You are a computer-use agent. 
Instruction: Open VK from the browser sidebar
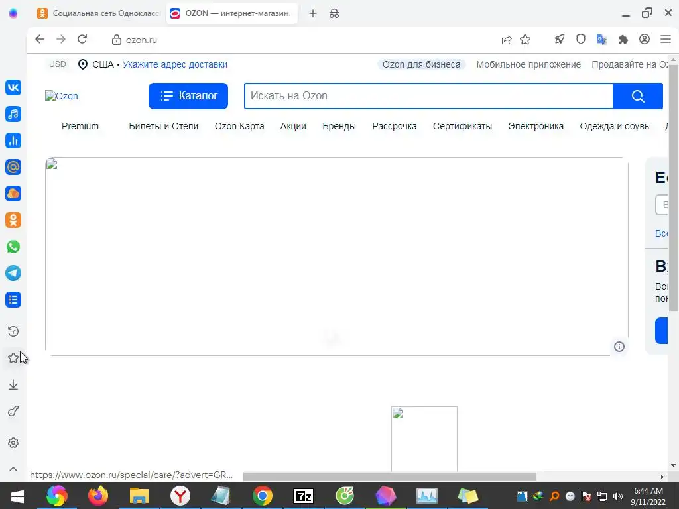coord(13,87)
